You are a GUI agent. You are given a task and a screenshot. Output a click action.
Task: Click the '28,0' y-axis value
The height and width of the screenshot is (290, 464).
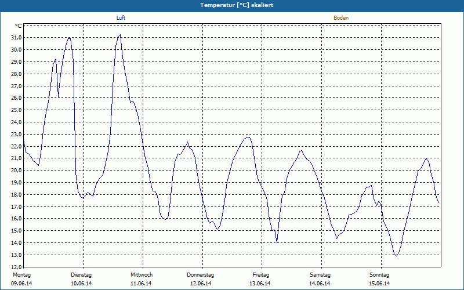pos(16,74)
